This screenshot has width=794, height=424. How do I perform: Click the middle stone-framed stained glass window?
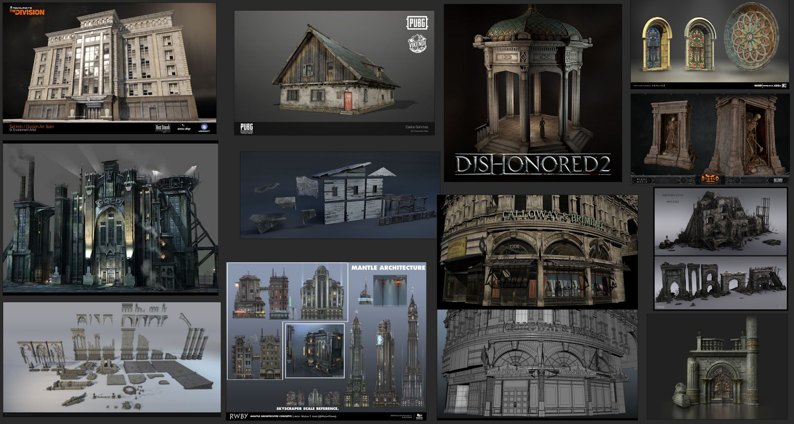pyautogui.click(x=699, y=44)
